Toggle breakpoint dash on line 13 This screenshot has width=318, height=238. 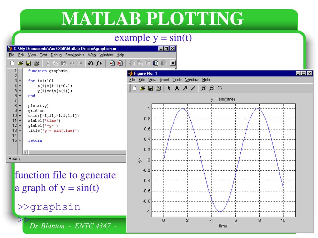pyautogui.click(x=20, y=130)
